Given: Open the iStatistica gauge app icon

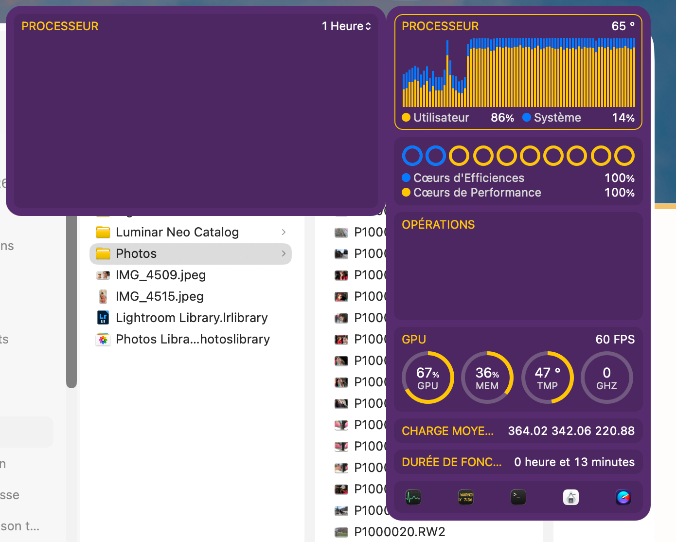Looking at the screenshot, I should pyautogui.click(x=623, y=497).
